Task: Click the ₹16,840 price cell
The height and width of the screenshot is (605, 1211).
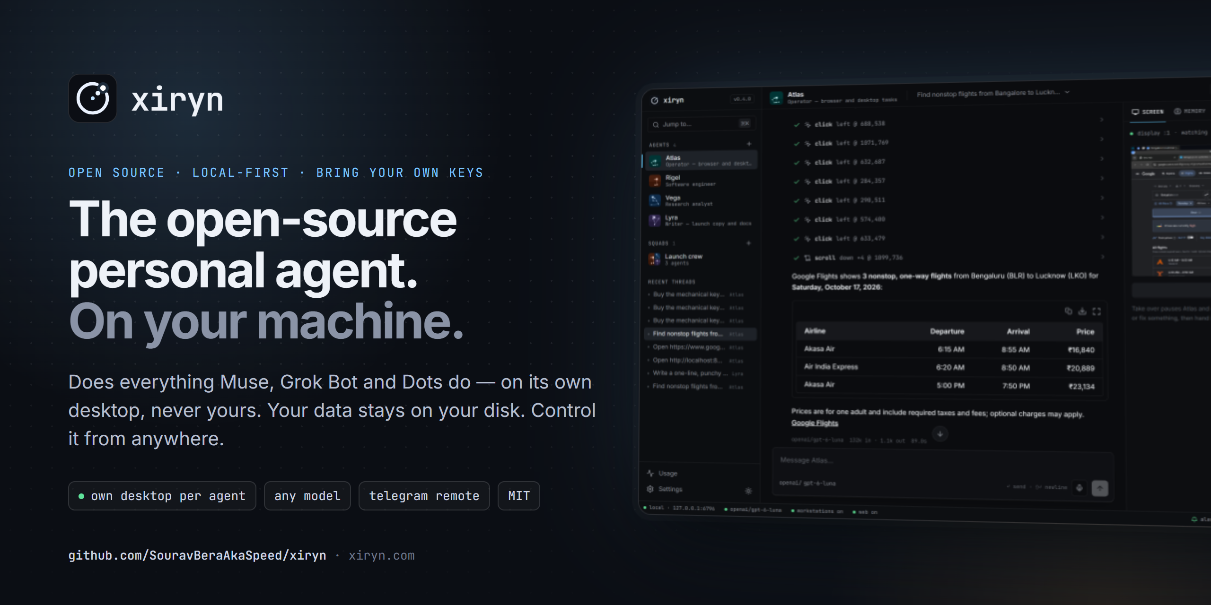Action: (1081, 350)
